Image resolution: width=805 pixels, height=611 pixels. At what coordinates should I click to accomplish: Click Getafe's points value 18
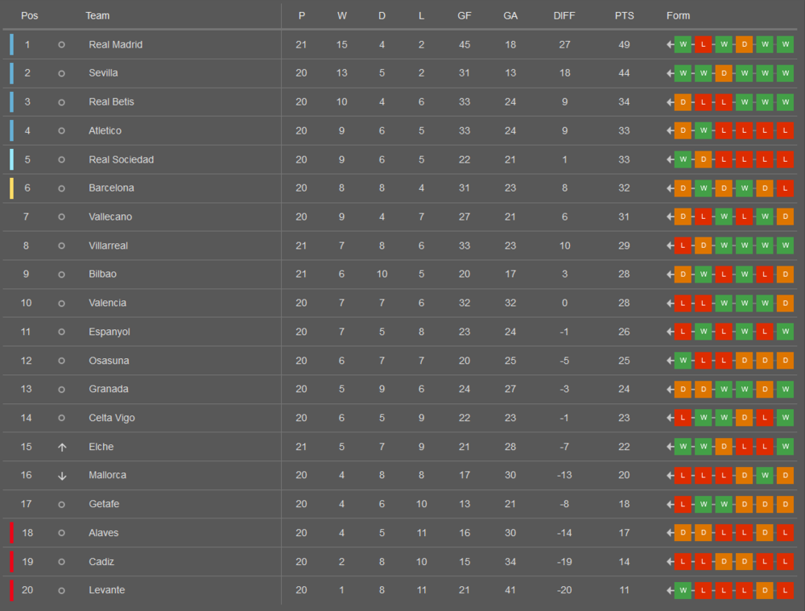624,504
